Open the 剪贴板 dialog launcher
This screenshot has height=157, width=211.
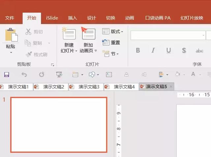pyautogui.click(x=53, y=65)
